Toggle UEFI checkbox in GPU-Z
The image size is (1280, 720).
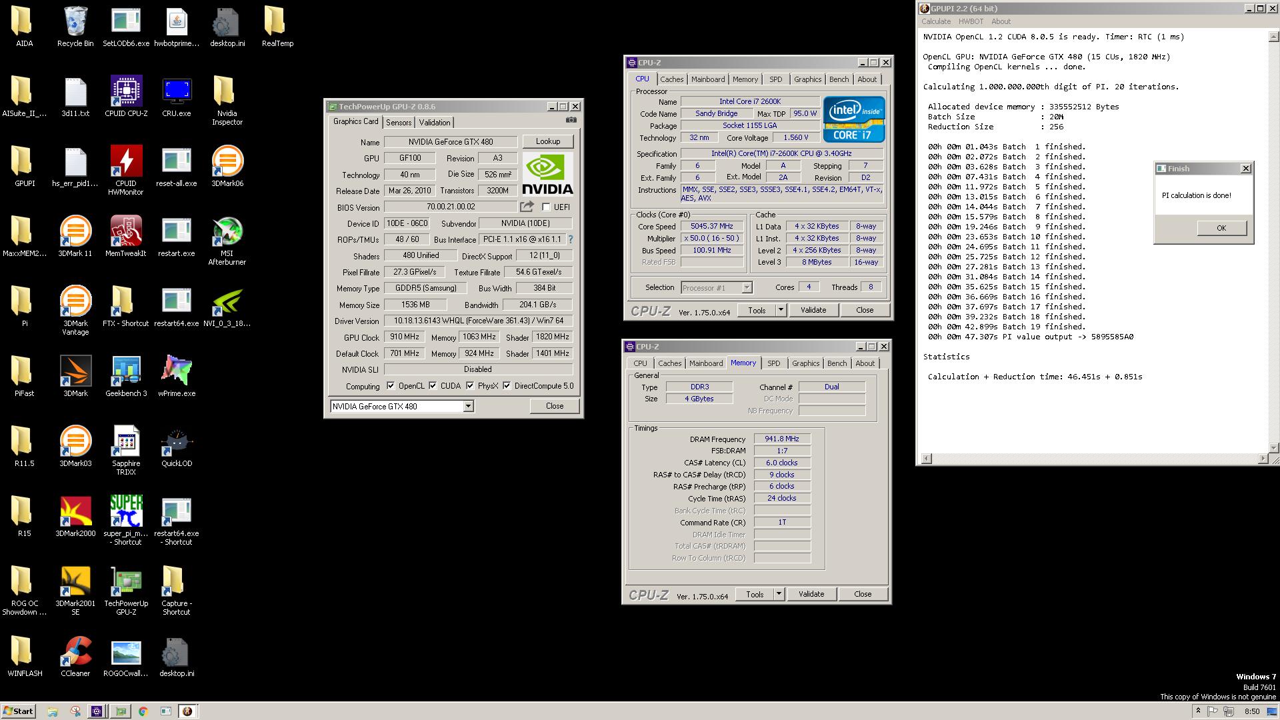546,207
